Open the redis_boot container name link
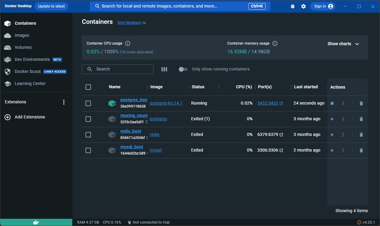 (131, 131)
